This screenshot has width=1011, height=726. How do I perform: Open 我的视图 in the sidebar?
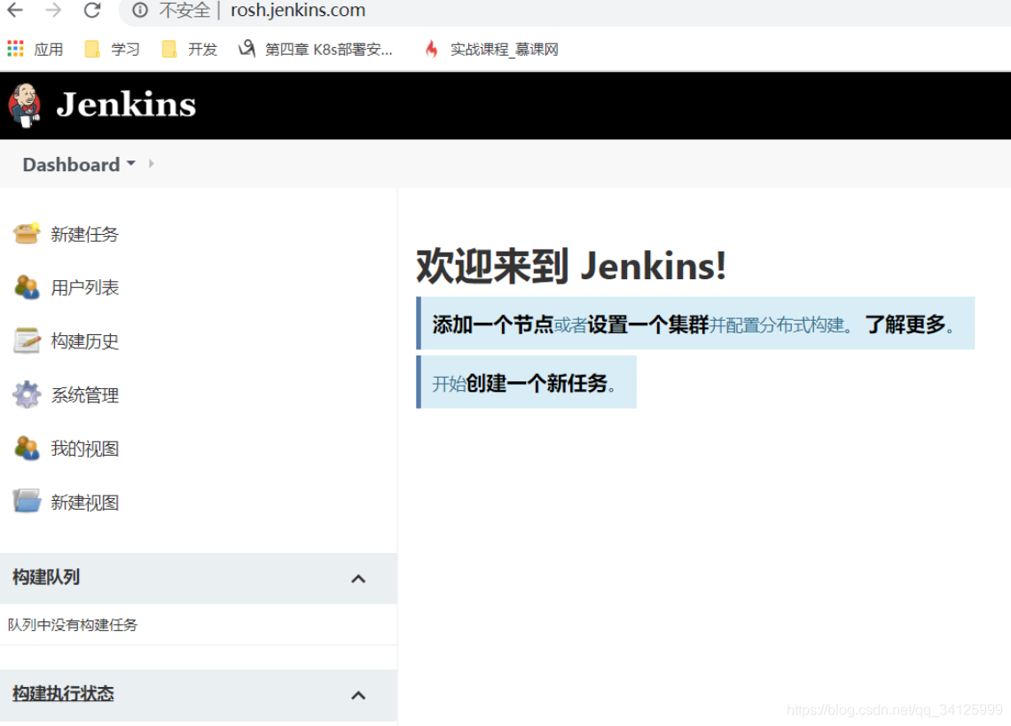84,449
